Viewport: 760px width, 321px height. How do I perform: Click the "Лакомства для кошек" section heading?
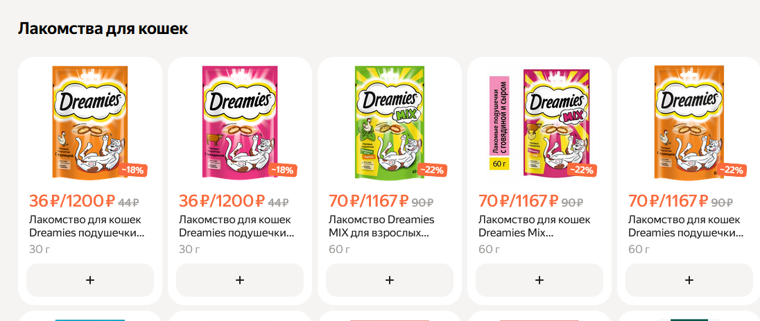pyautogui.click(x=103, y=29)
